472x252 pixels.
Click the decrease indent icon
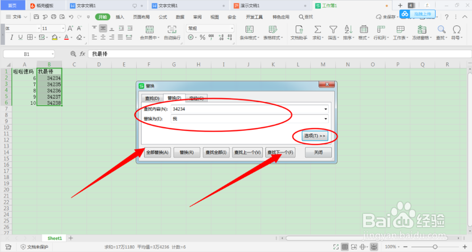[x=121, y=28]
